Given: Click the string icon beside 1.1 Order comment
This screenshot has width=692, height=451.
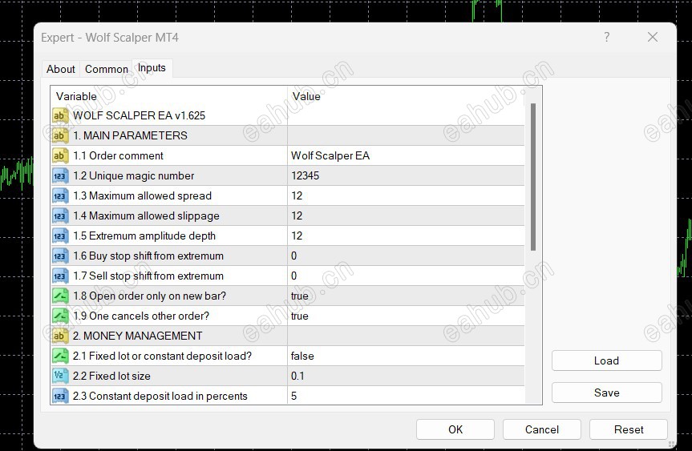Looking at the screenshot, I should [60, 155].
